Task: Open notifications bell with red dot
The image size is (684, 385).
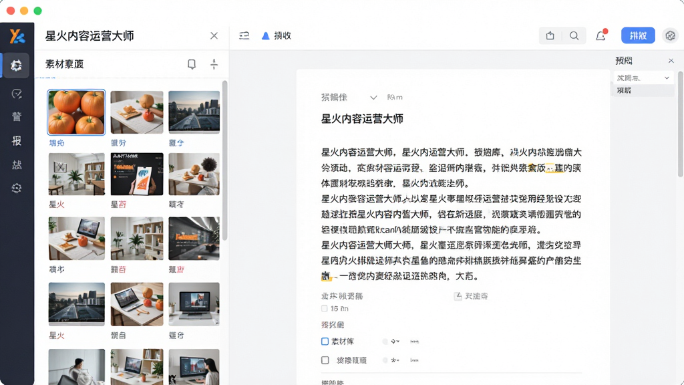Action: pyautogui.click(x=601, y=35)
